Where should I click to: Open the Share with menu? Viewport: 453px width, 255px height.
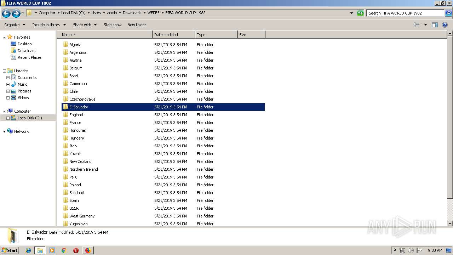[x=85, y=25]
